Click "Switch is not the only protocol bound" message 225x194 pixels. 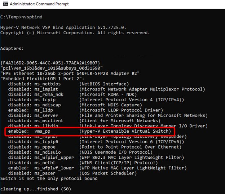coord(49,178)
